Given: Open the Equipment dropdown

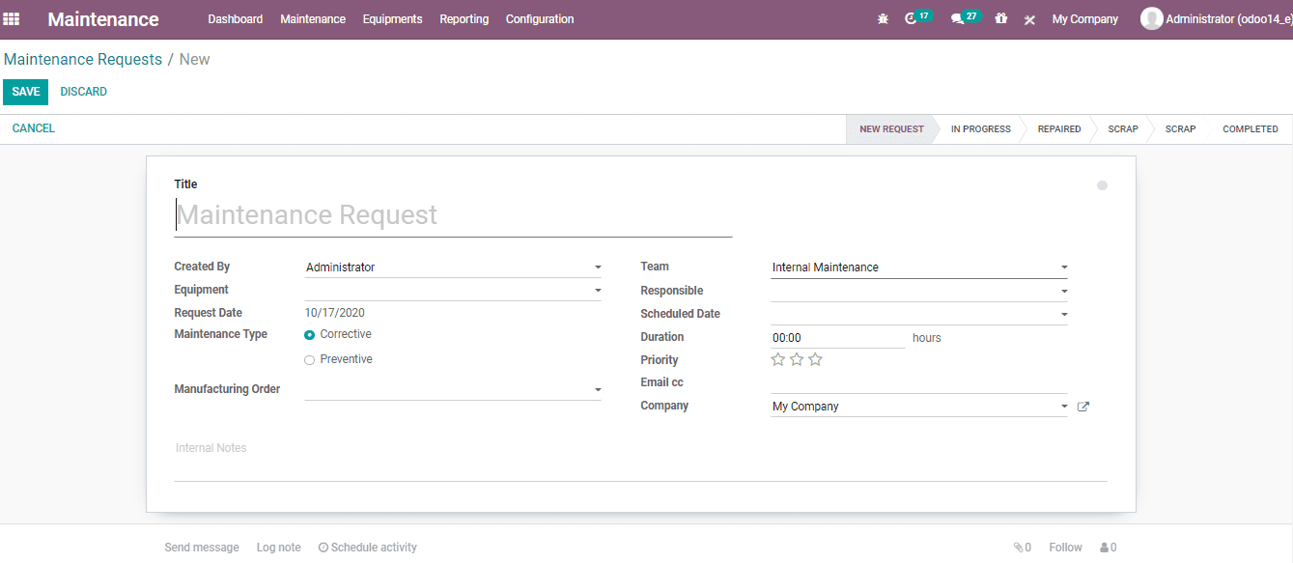Looking at the screenshot, I should [x=597, y=289].
